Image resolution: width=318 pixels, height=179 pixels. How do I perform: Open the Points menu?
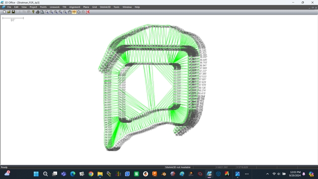43,7
